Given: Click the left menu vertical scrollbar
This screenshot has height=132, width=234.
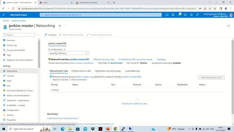Looking at the screenshot, I should [x=39, y=54].
